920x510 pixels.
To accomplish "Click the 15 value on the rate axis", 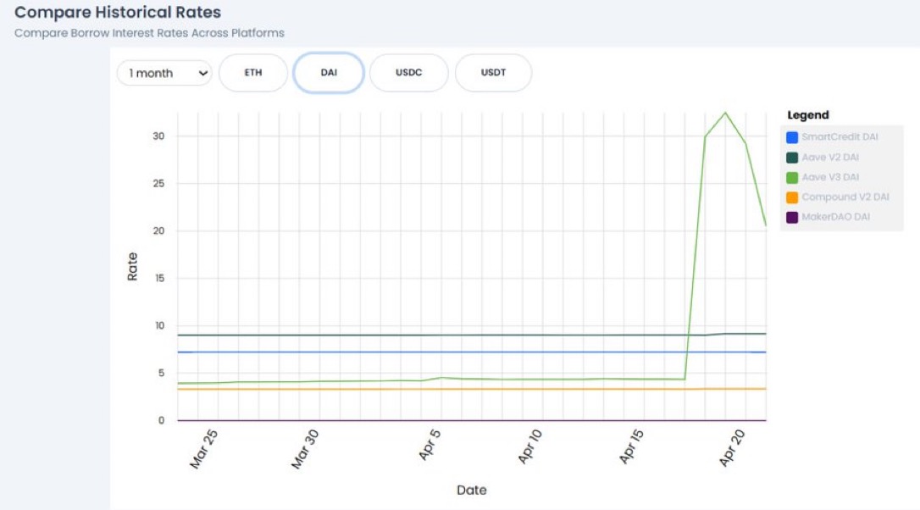I will click(x=159, y=278).
